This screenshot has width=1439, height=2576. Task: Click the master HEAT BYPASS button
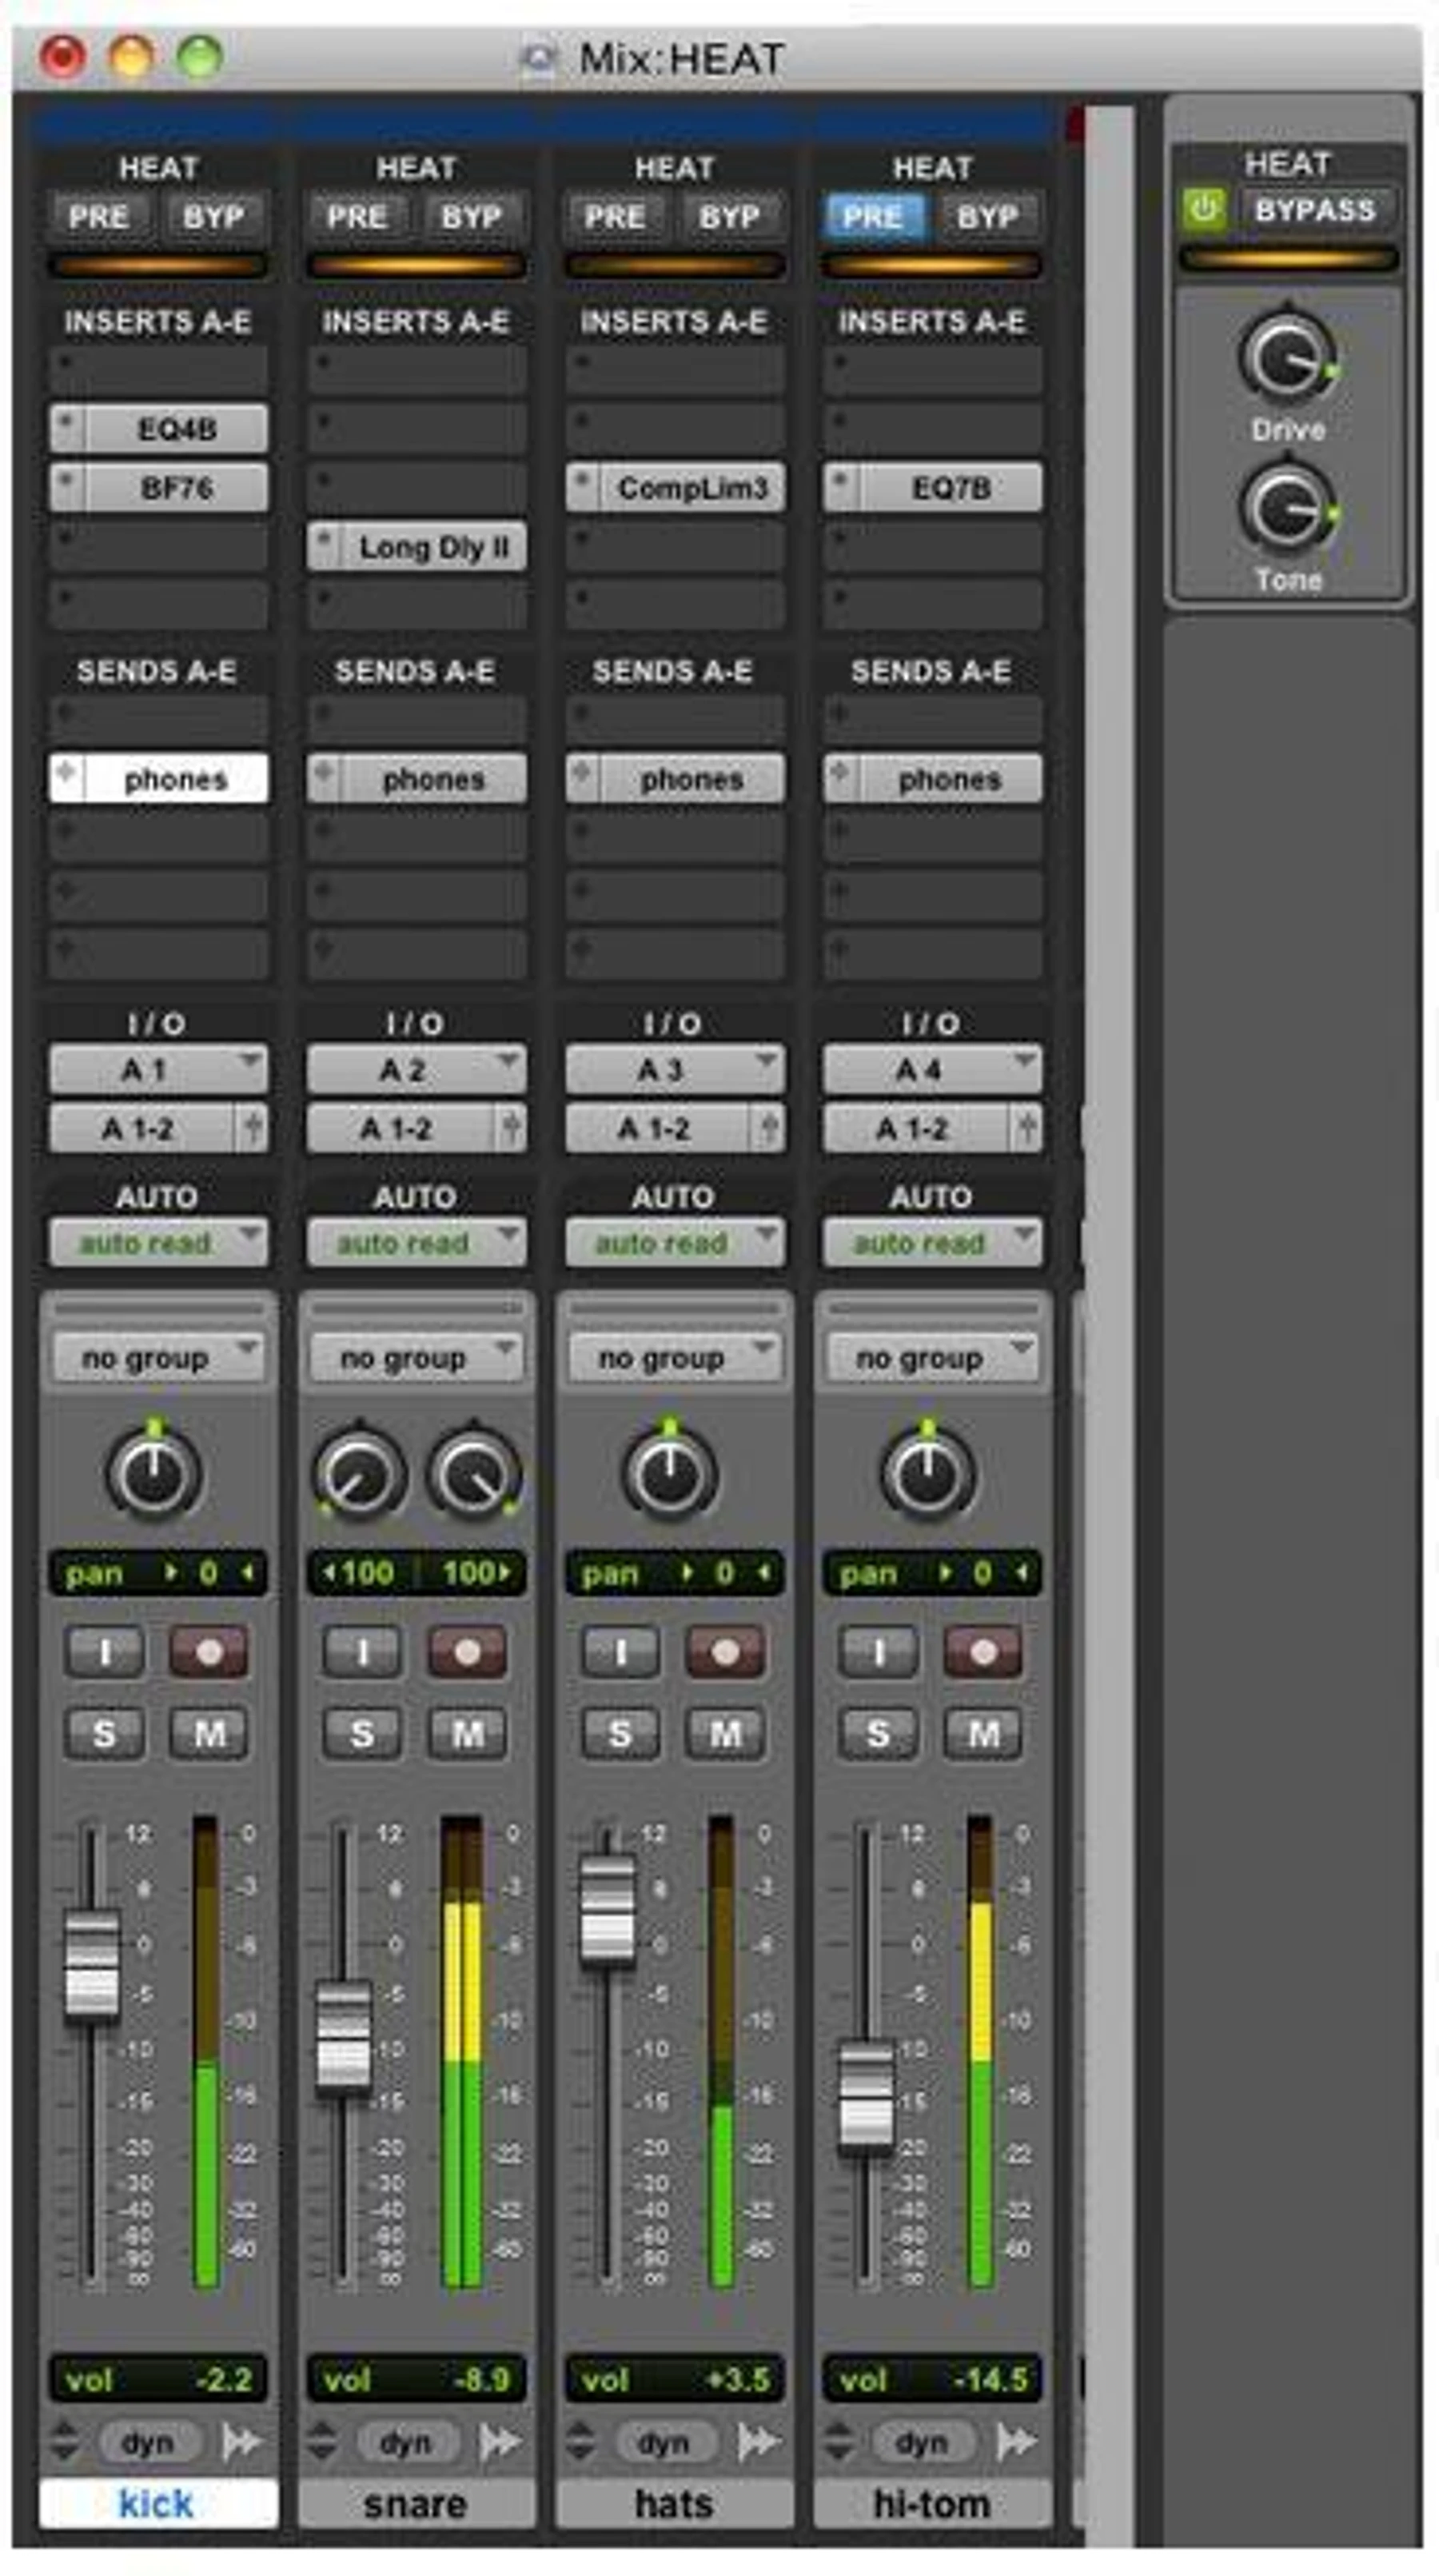point(1315,210)
